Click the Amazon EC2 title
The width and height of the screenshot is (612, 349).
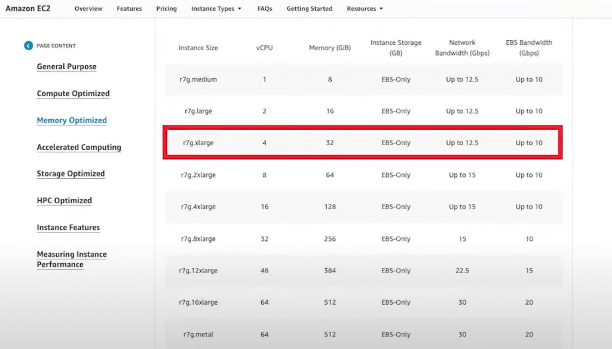27,8
